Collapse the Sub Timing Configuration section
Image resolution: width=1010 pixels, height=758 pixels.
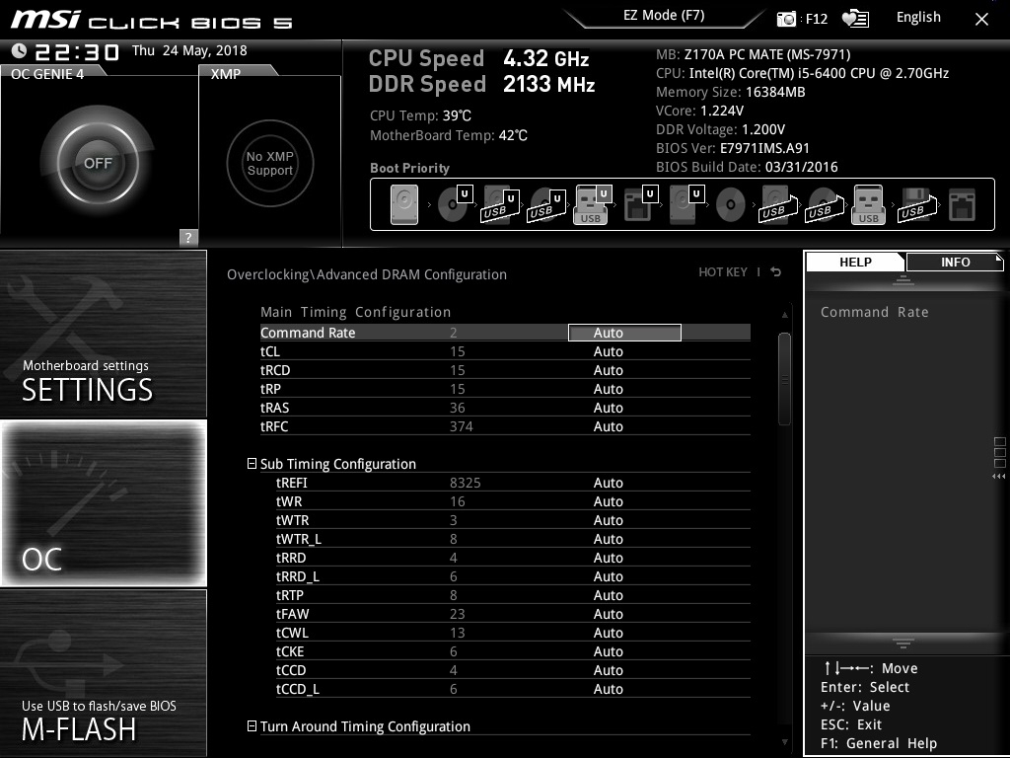(252, 464)
